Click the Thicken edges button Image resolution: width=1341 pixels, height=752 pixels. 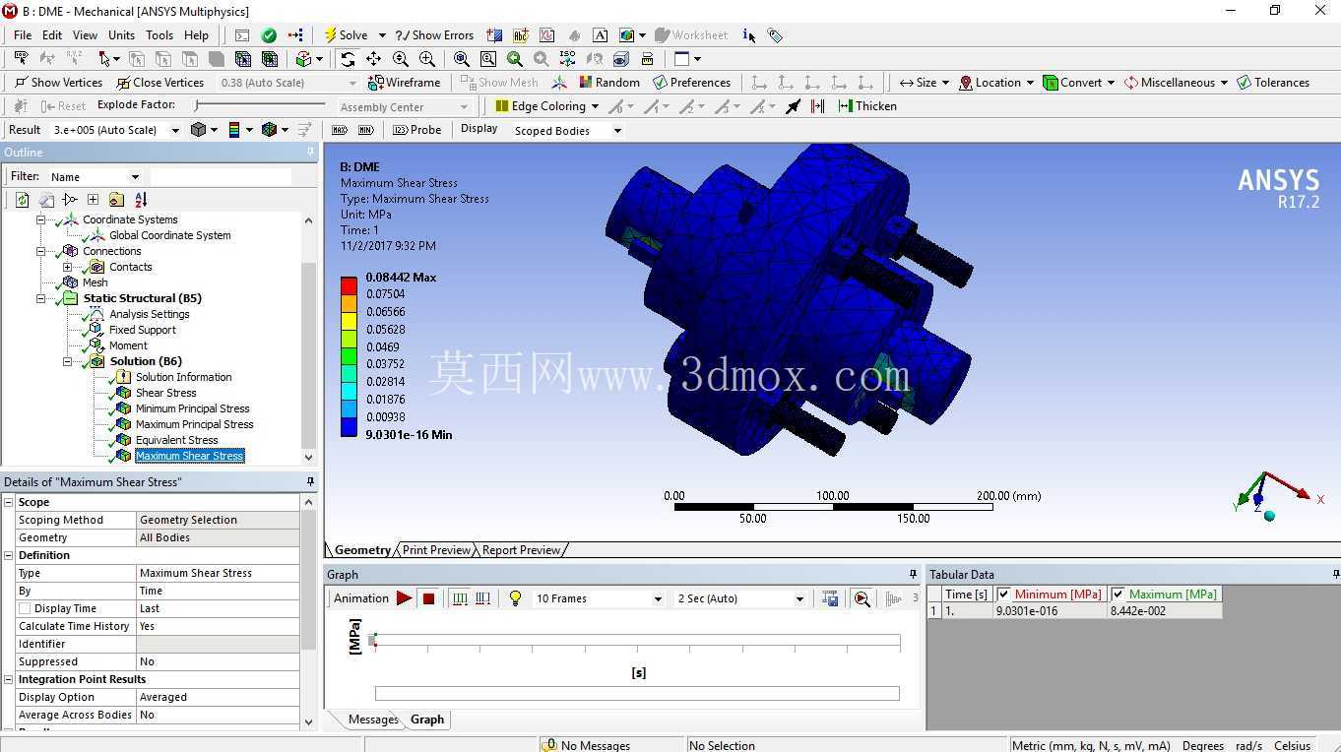point(866,106)
